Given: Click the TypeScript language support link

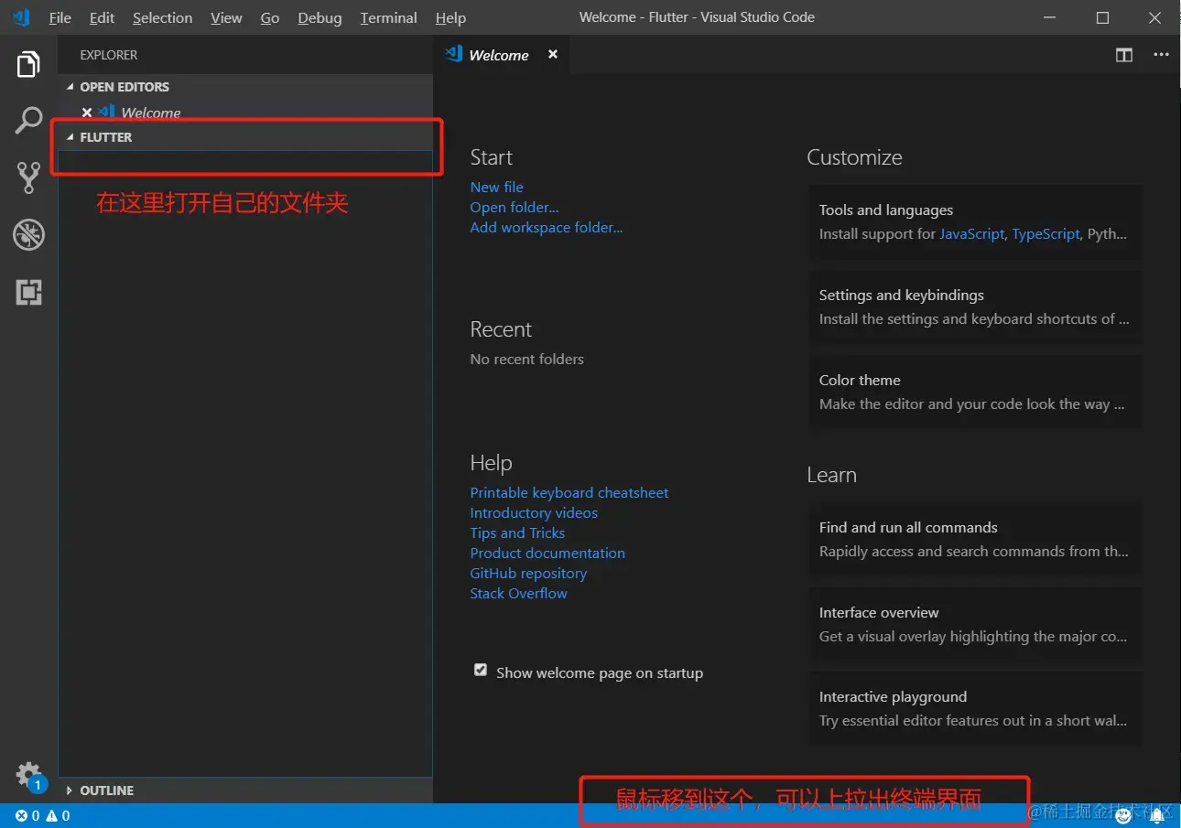Looking at the screenshot, I should [x=1046, y=233].
